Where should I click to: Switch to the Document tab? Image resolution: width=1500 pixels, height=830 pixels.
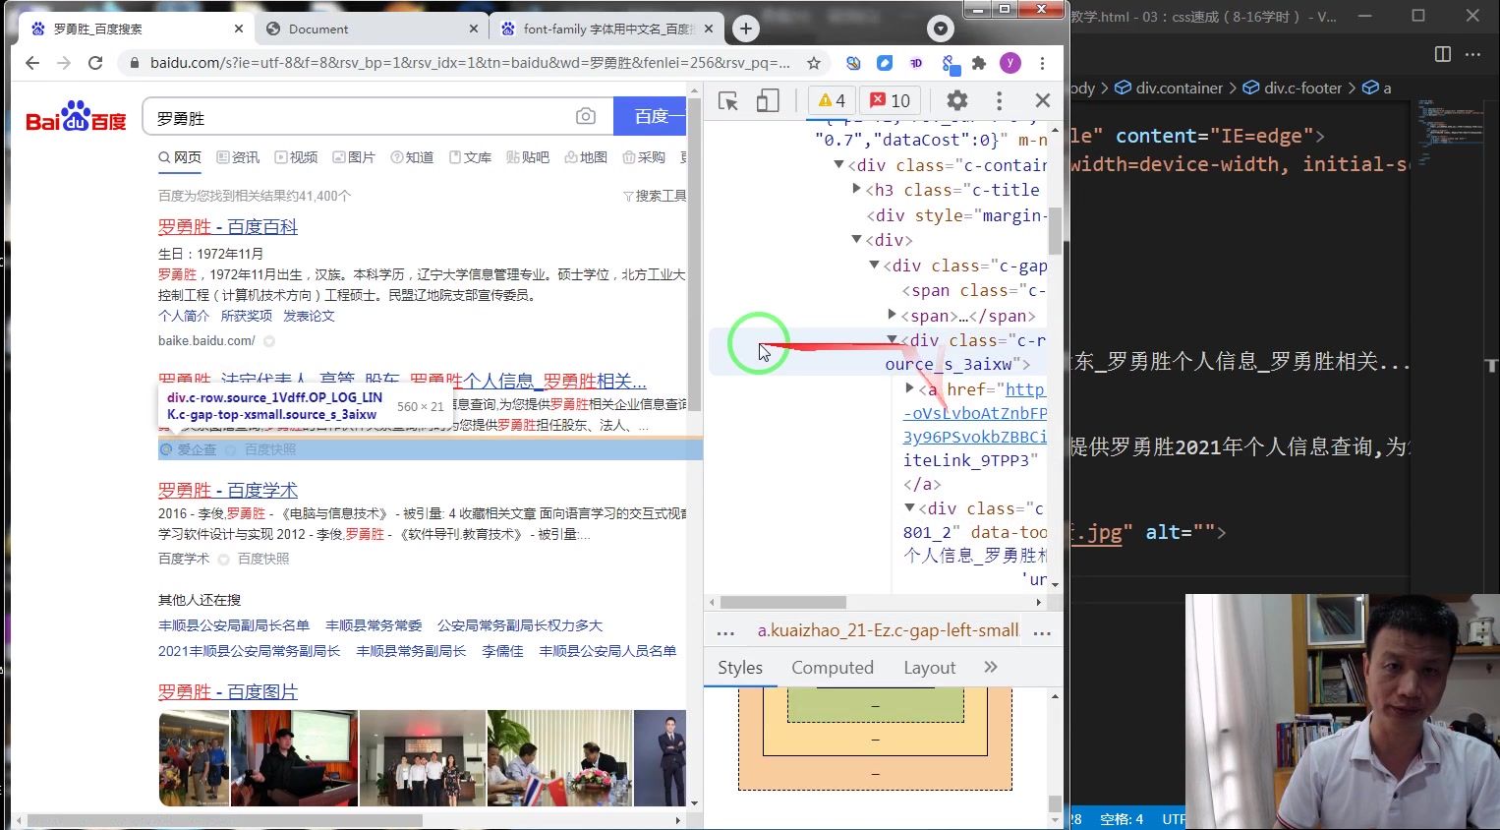[372, 29]
